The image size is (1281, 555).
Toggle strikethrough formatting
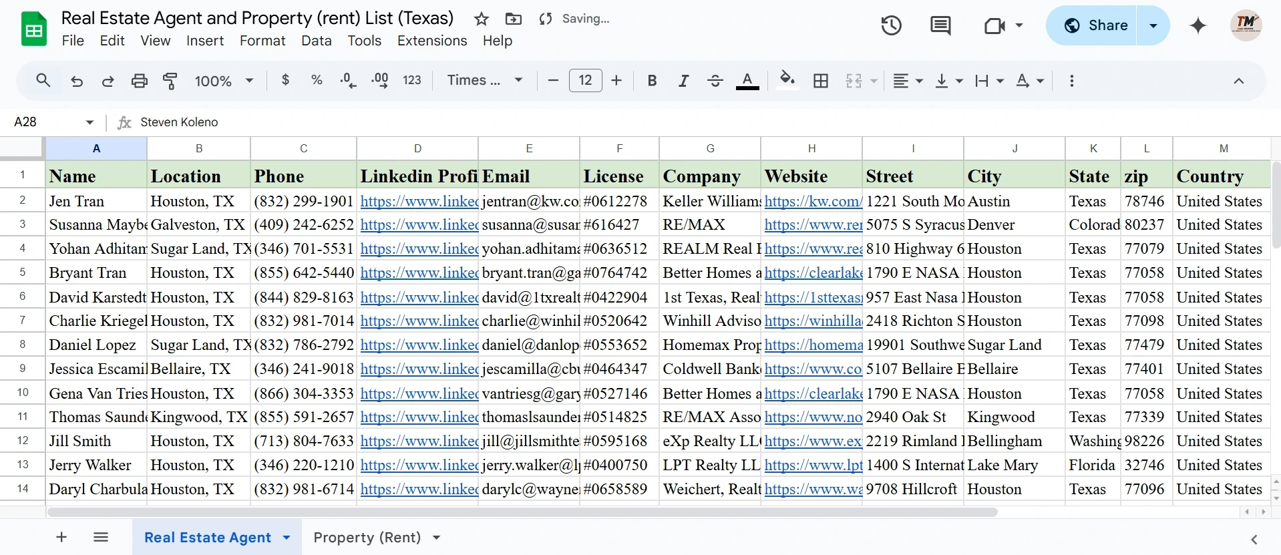coord(715,81)
